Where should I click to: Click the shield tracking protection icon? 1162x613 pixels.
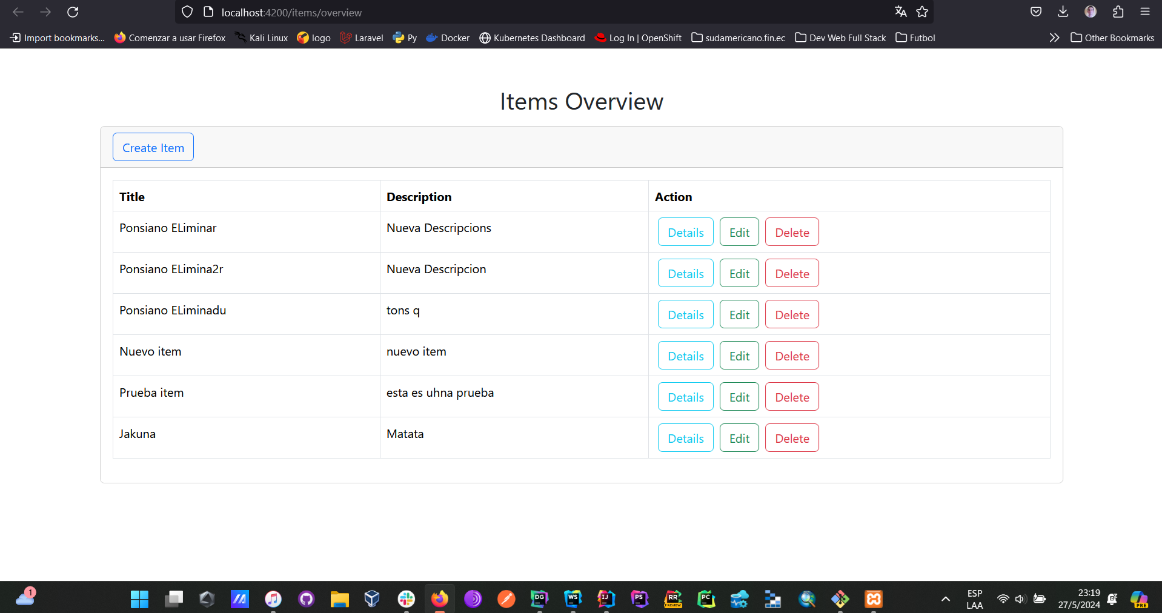pos(187,12)
